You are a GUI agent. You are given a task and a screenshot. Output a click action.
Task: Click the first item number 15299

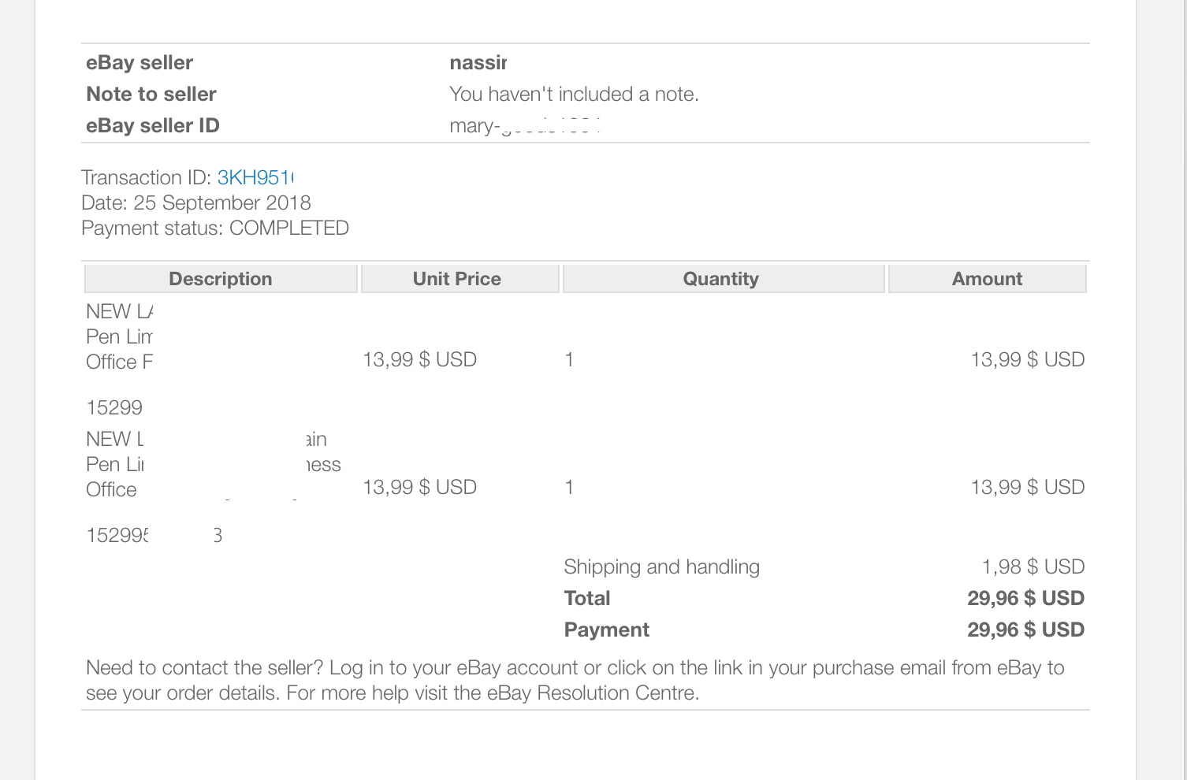(114, 408)
